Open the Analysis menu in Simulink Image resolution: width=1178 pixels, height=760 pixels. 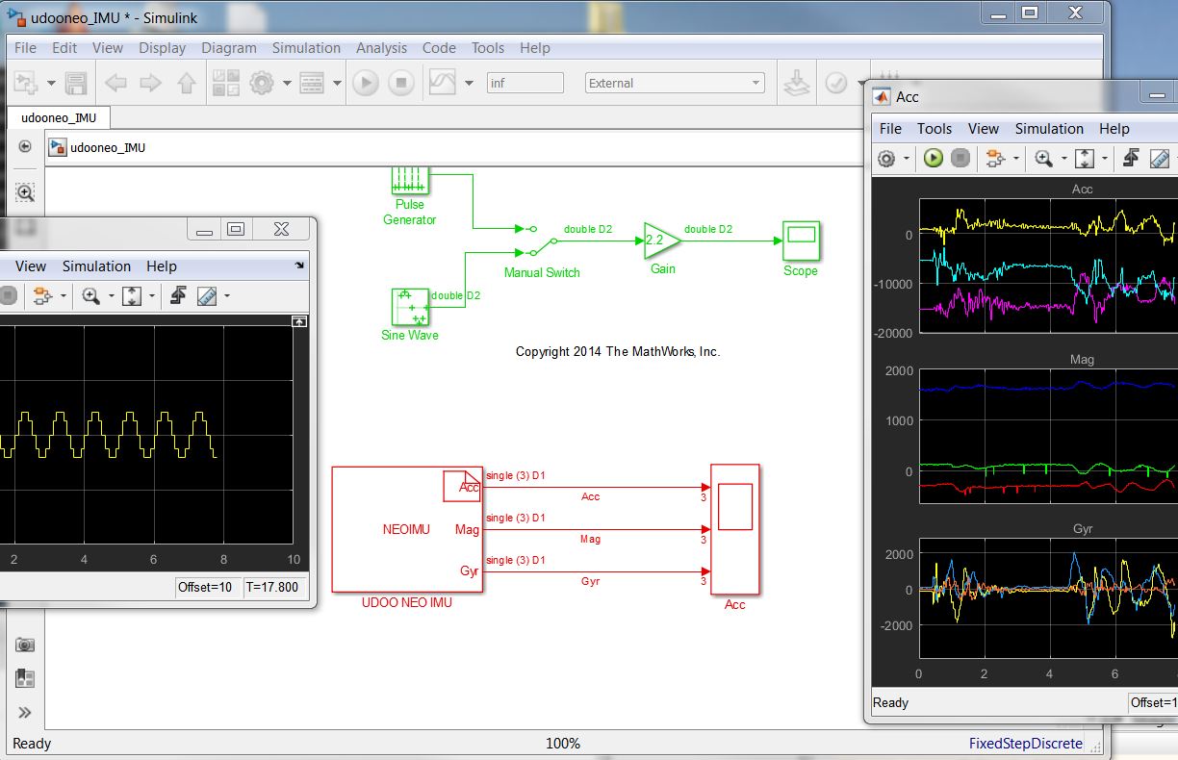click(381, 48)
